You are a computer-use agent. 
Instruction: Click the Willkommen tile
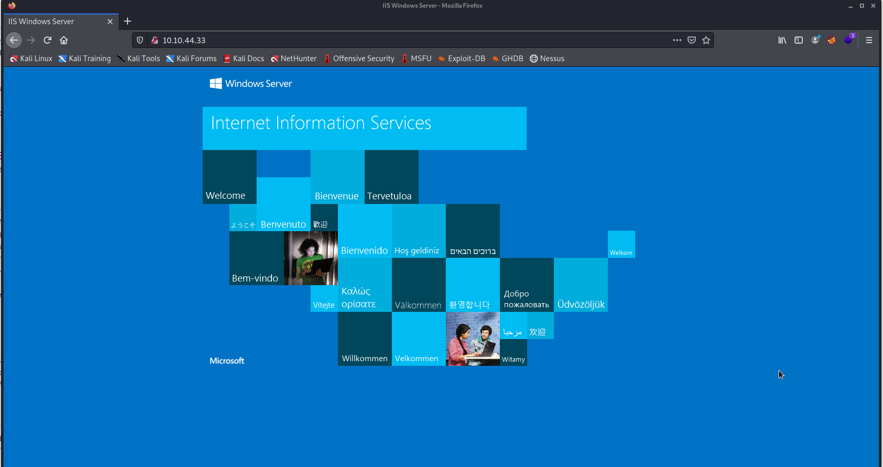[x=365, y=339]
